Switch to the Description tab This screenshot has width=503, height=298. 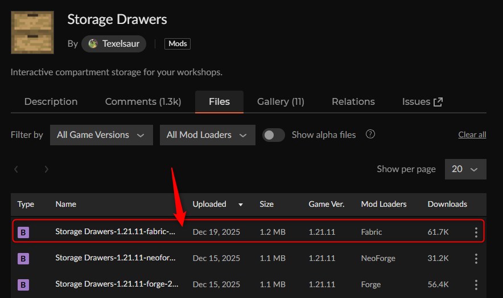(x=51, y=102)
